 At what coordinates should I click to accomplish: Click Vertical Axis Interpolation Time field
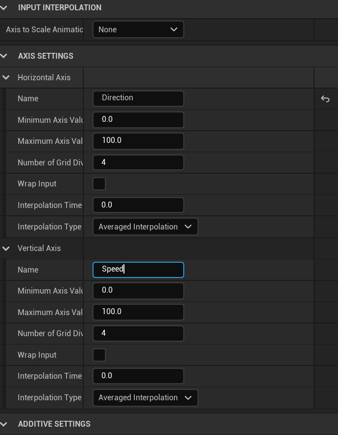[x=138, y=376]
